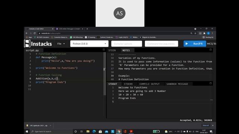
Task: Select the script.py editor tab
Action: [x=32, y=50]
